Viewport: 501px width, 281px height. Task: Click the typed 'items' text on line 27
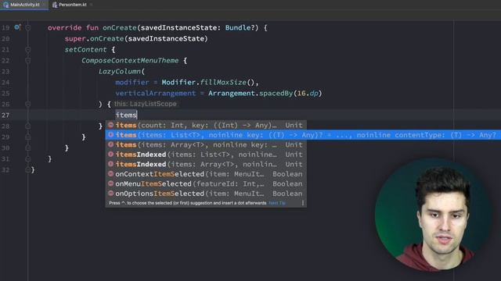[126, 116]
